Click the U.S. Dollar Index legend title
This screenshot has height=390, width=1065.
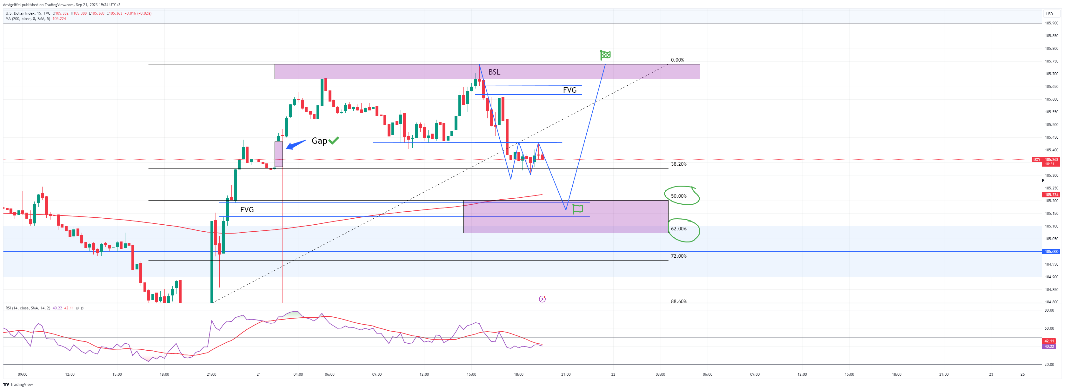pos(28,13)
